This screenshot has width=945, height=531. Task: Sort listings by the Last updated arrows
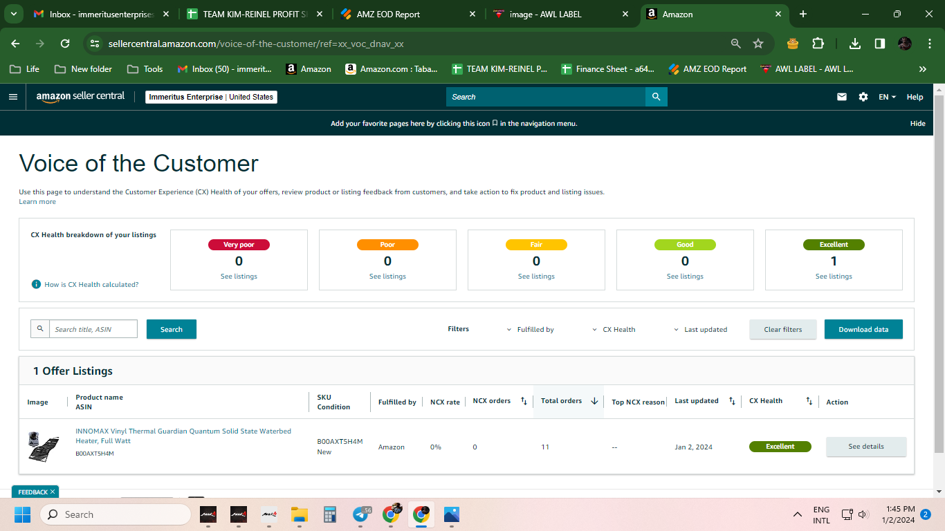coord(732,401)
